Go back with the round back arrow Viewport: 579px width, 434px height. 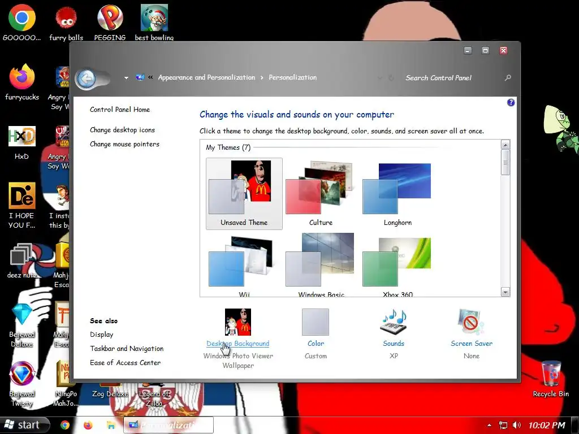point(87,78)
